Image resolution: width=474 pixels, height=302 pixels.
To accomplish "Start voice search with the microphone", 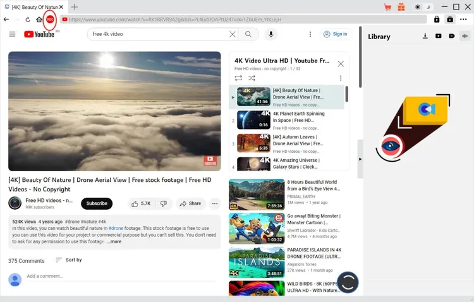I will pyautogui.click(x=271, y=34).
